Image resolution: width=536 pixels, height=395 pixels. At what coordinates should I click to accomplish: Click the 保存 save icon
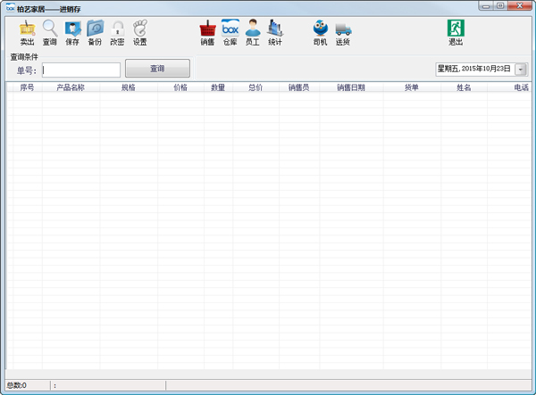(72, 33)
